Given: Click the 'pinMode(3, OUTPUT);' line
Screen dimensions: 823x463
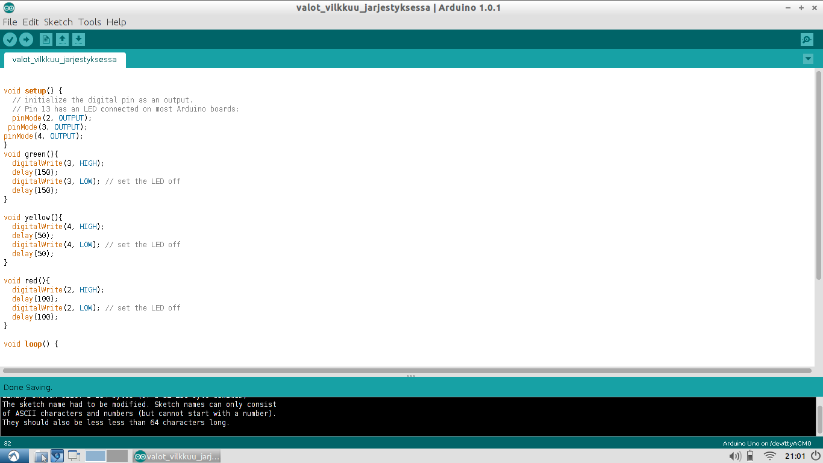Looking at the screenshot, I should pyautogui.click(x=48, y=127).
